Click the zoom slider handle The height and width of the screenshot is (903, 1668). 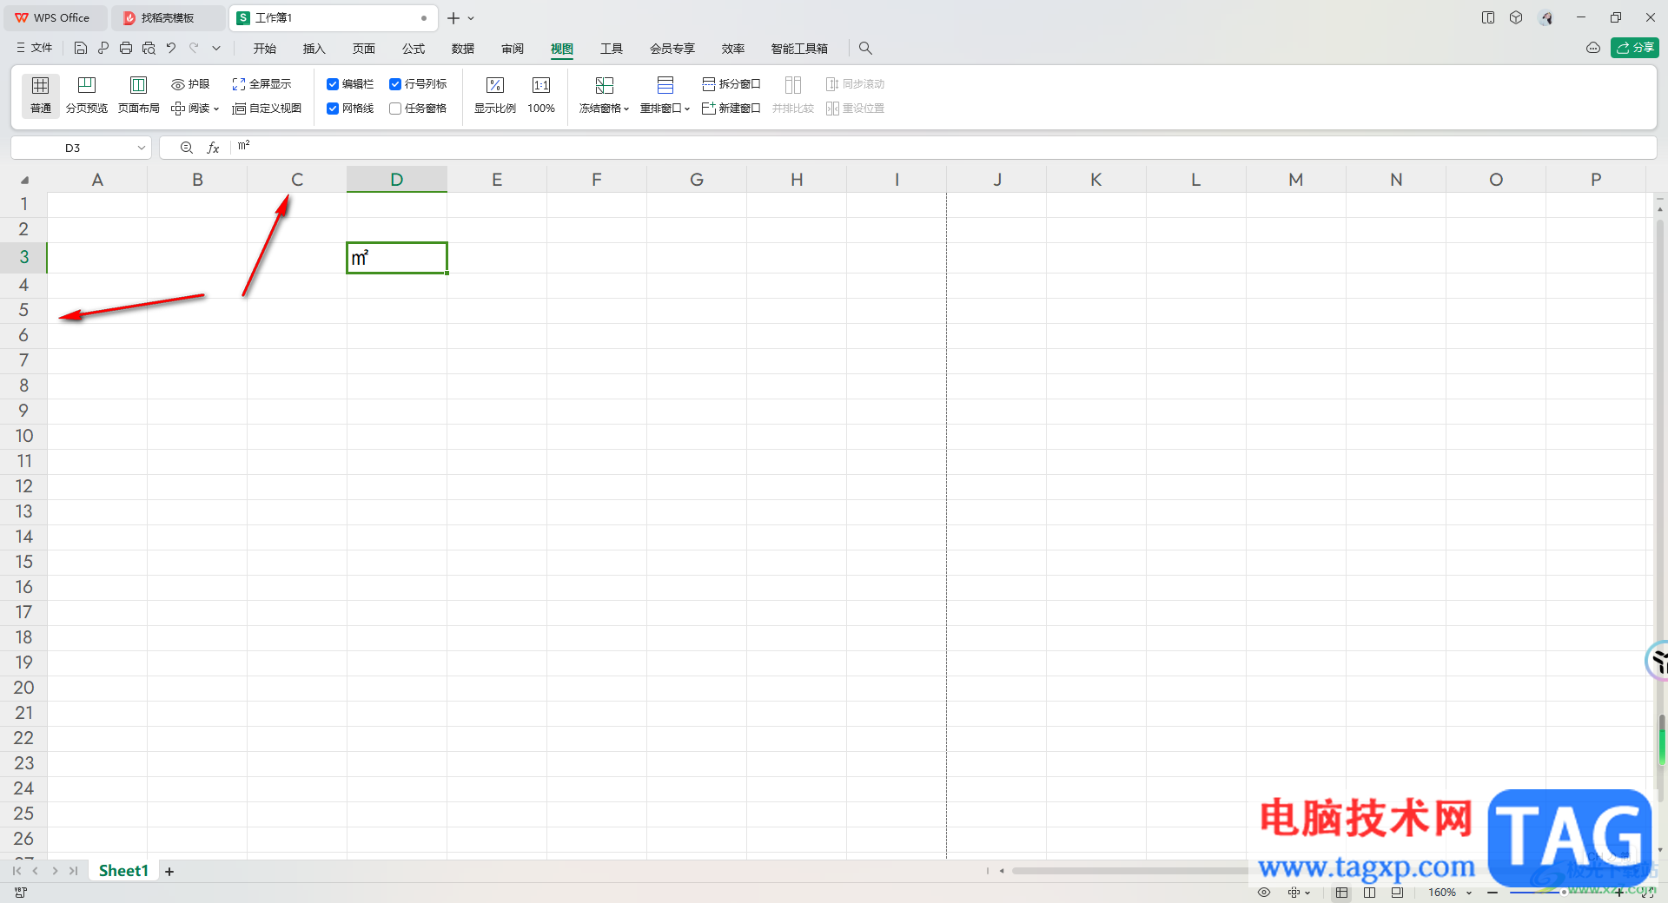point(1564,893)
